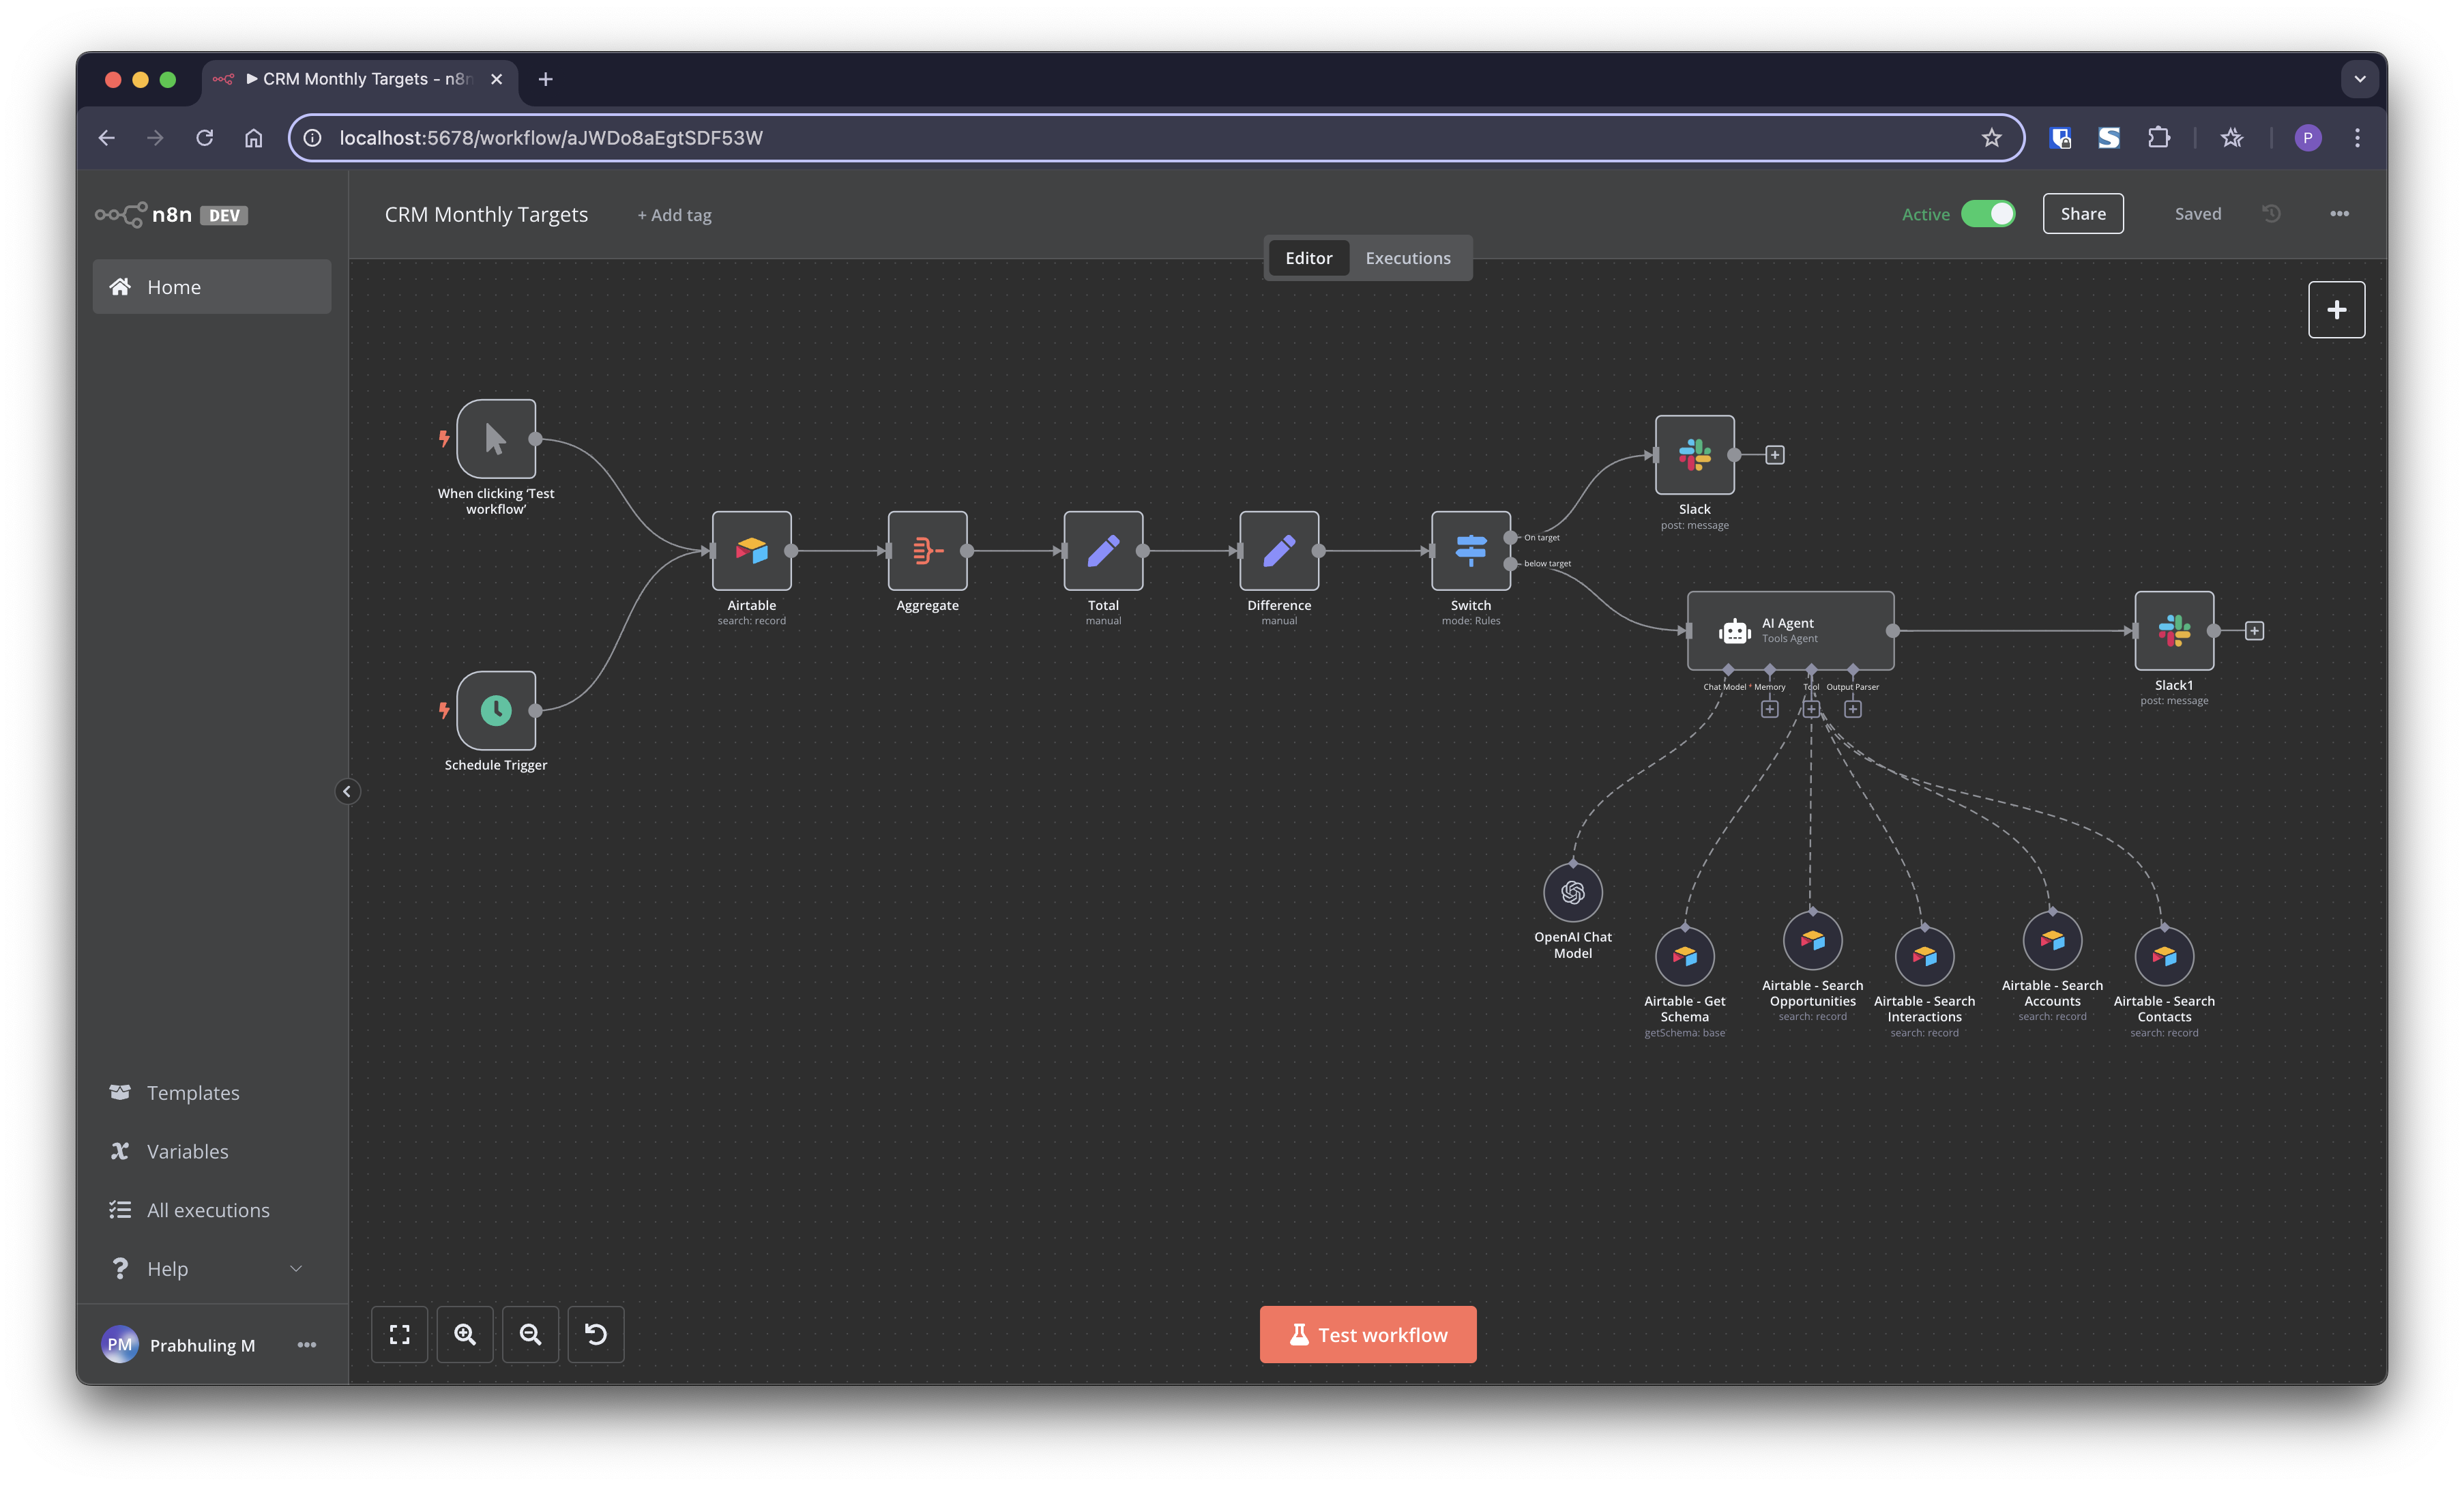This screenshot has width=2464, height=1486.
Task: Open the Airtable search record node
Action: [751, 550]
